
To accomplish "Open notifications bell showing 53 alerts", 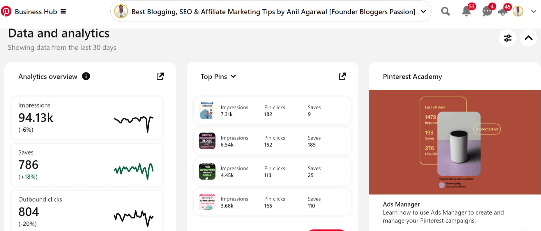I will [466, 12].
